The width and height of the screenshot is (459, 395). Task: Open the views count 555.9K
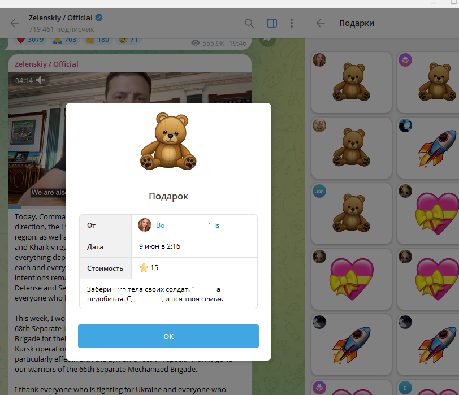(x=208, y=43)
